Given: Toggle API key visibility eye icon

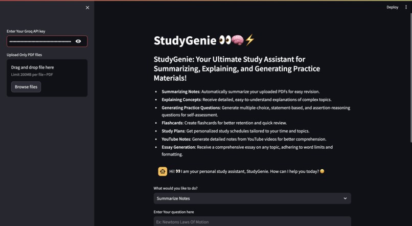Looking at the screenshot, I should pos(78,41).
